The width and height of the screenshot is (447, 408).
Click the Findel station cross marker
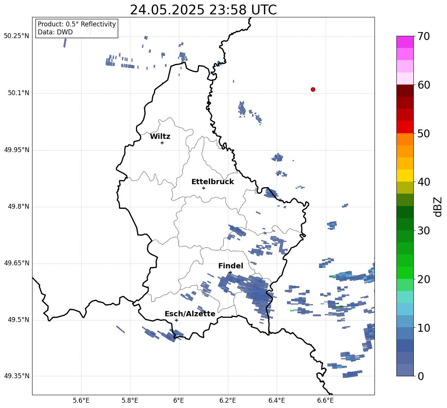[x=230, y=273]
